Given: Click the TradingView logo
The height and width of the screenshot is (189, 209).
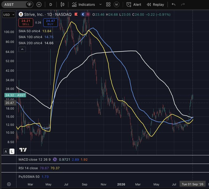Looking at the screenshot, I should (23, 150).
